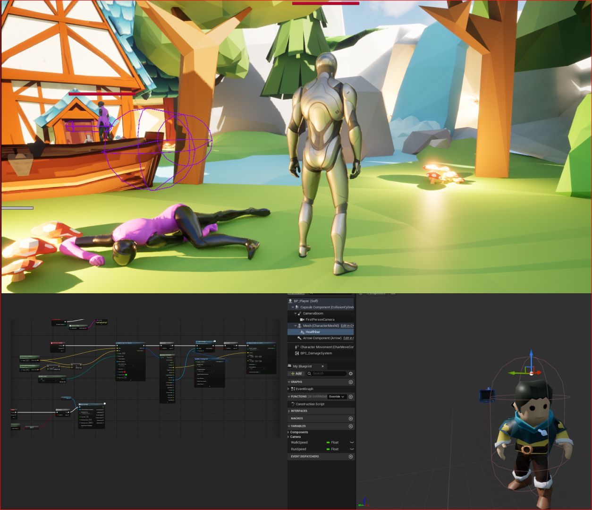
Task: Select the BPC_DamageSystem component
Action: coord(316,353)
